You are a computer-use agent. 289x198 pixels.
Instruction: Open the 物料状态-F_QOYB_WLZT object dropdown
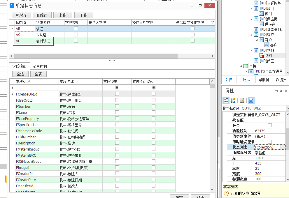[x=287, y=108]
